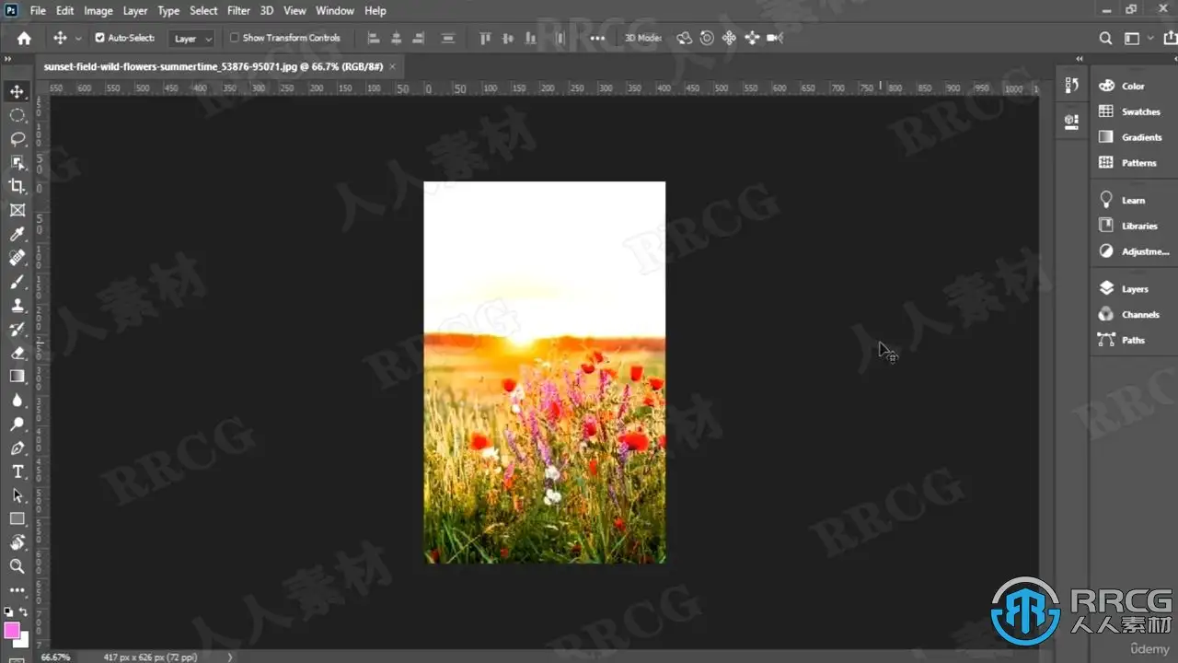Open the Window menu
Screen dimensions: 1178x663
click(x=335, y=11)
